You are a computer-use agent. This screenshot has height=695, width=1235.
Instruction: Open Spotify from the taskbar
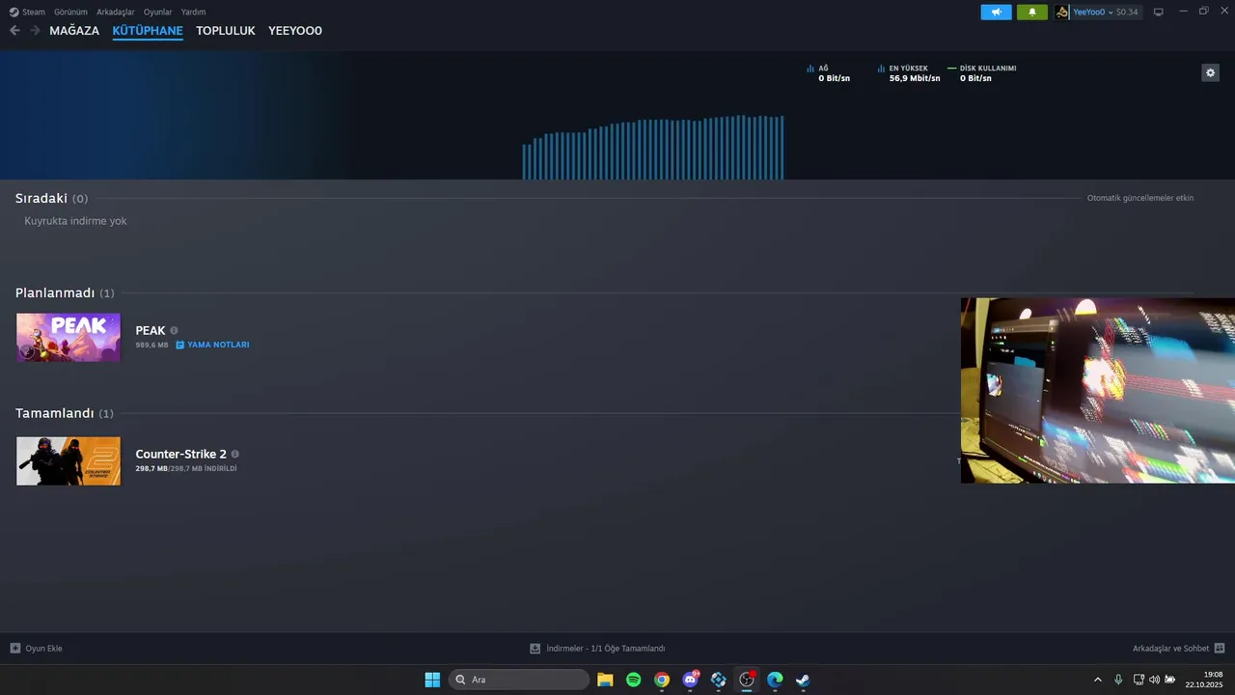coord(633,680)
